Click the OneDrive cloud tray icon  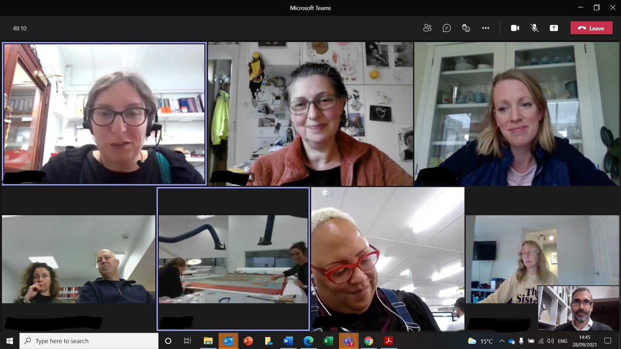point(511,341)
